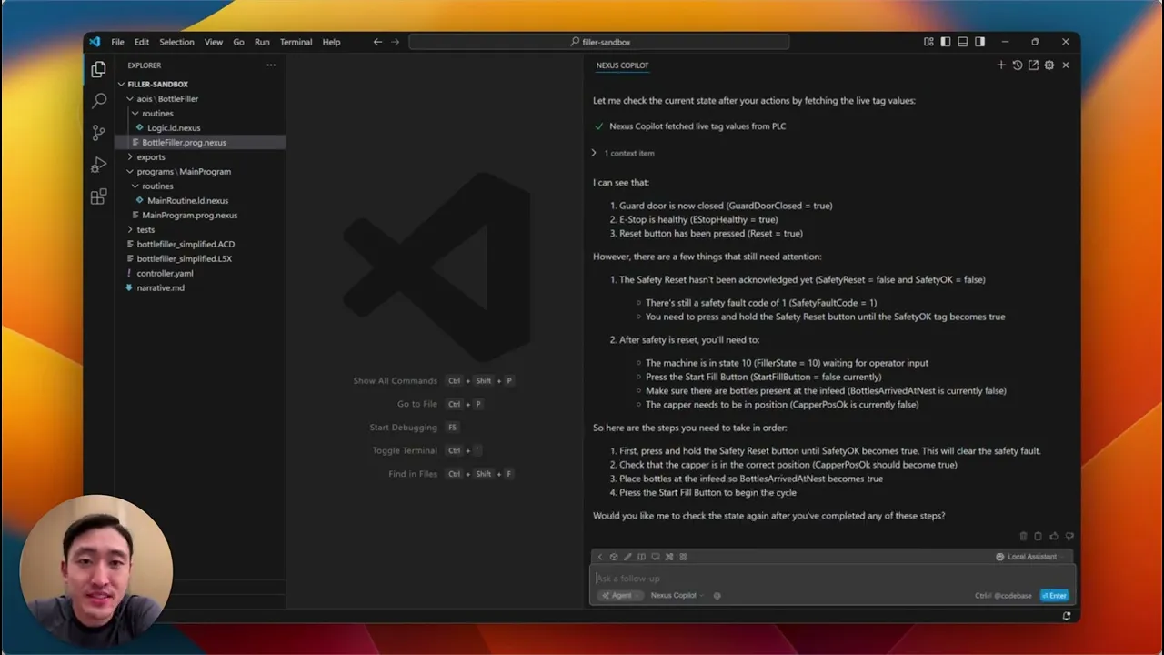Screen dimensions: 1164x655
Task: Open the Nexus Copilot model dropdown
Action: (x=677, y=596)
